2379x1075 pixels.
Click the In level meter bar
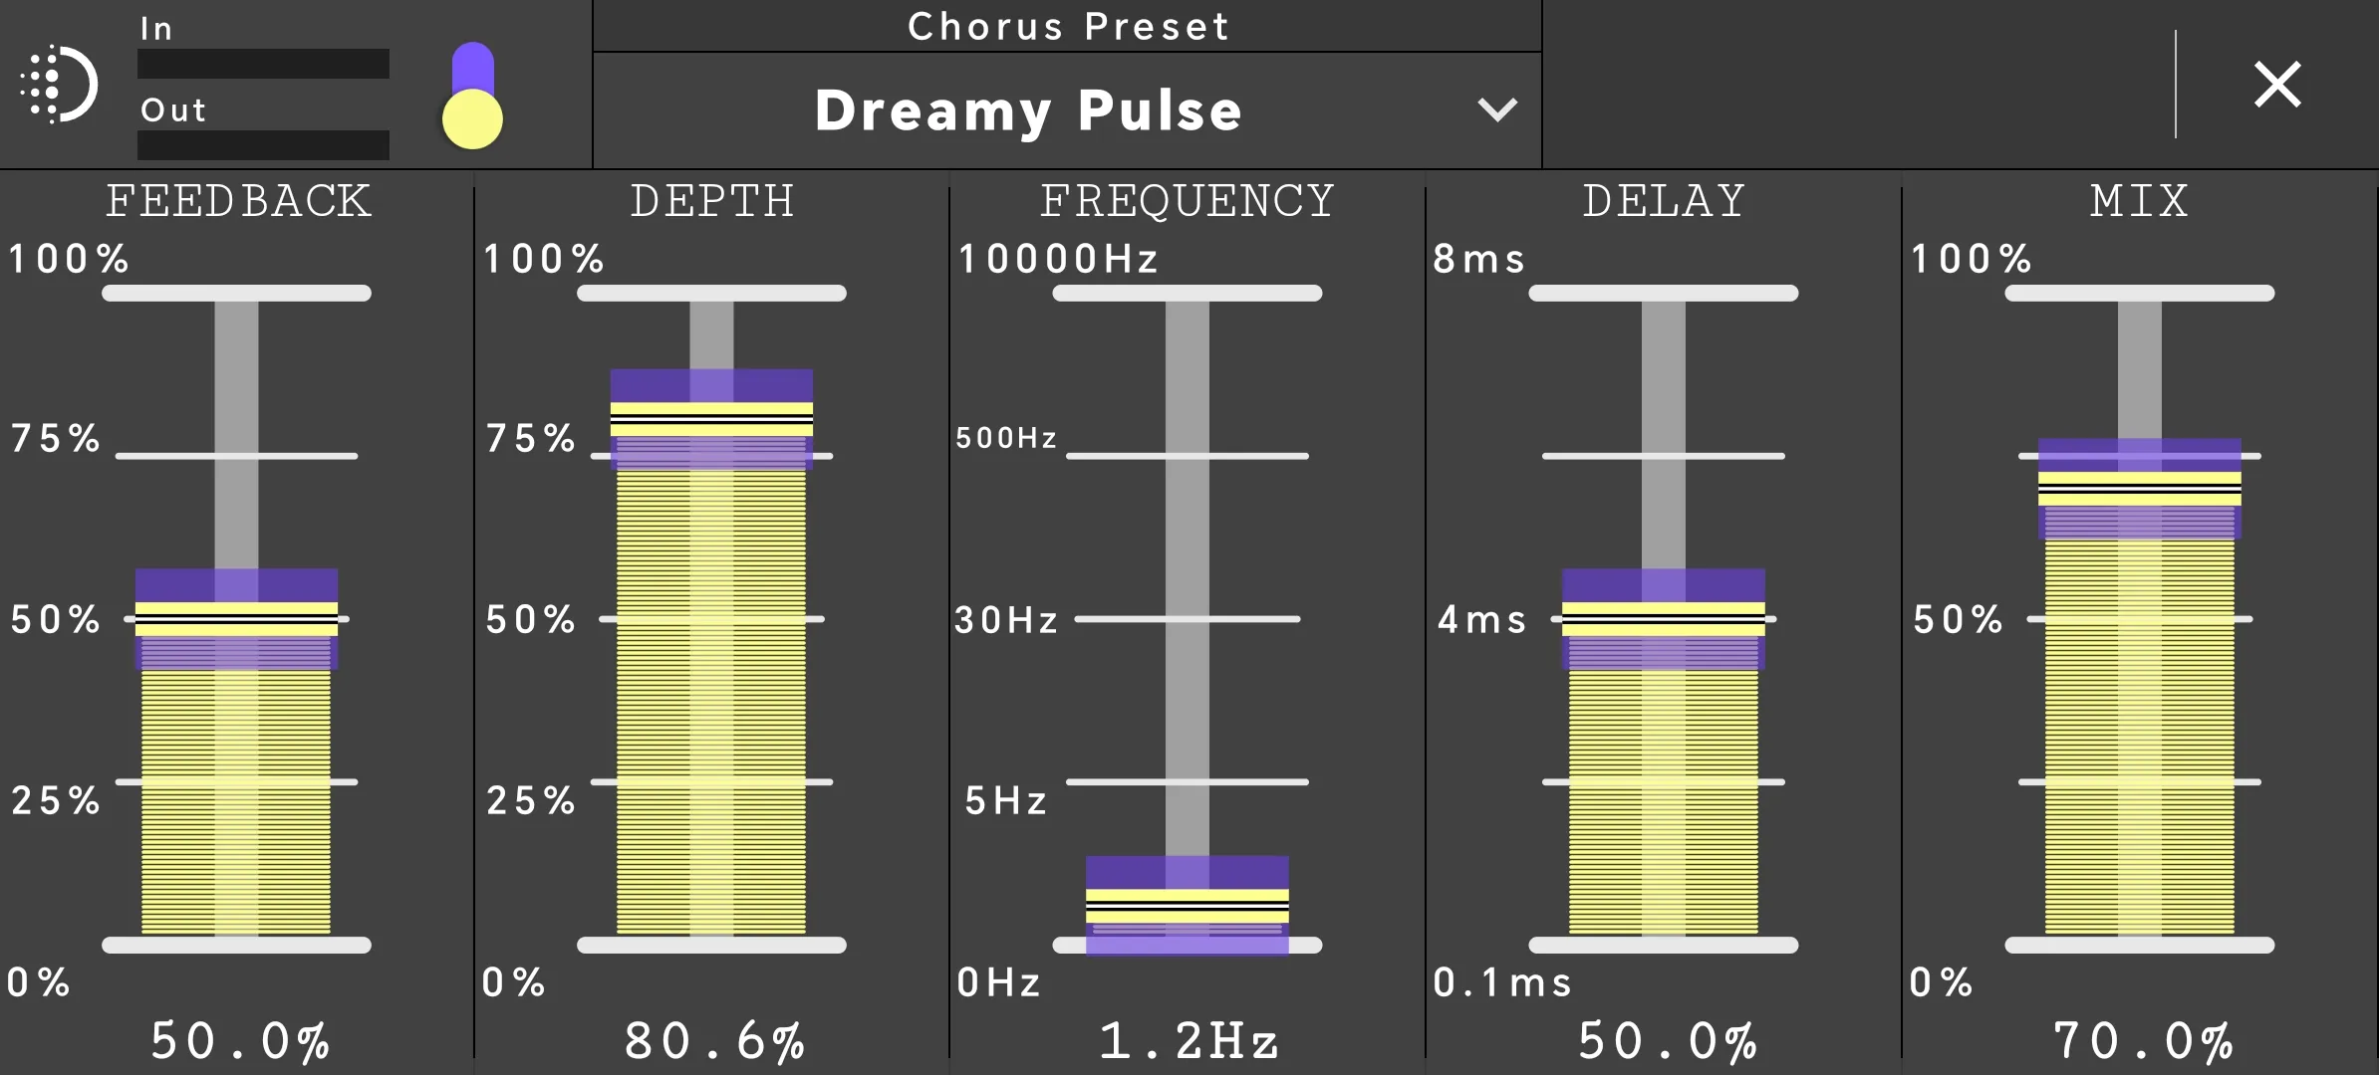(263, 64)
